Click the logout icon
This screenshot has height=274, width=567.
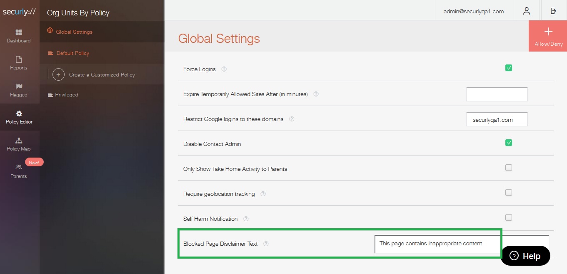(x=553, y=11)
